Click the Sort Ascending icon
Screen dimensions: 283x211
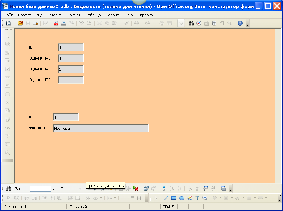click(x=172, y=189)
